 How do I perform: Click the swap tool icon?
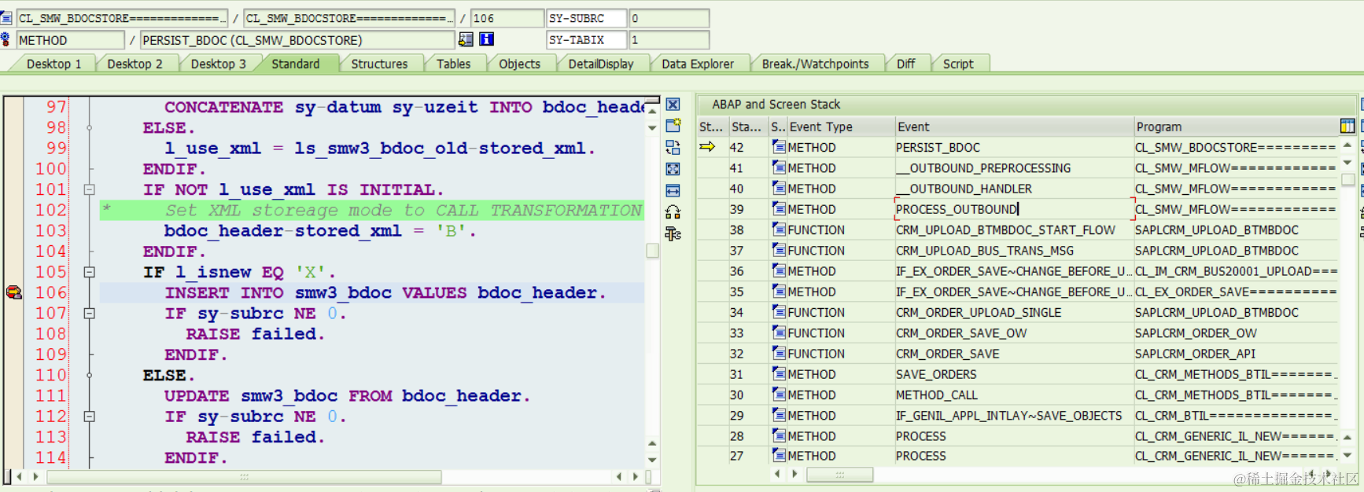(673, 148)
